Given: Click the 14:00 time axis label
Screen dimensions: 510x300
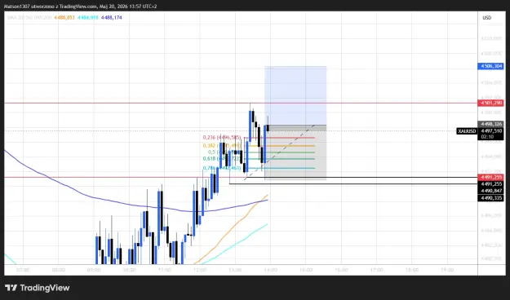Looking at the screenshot, I should (271, 270).
